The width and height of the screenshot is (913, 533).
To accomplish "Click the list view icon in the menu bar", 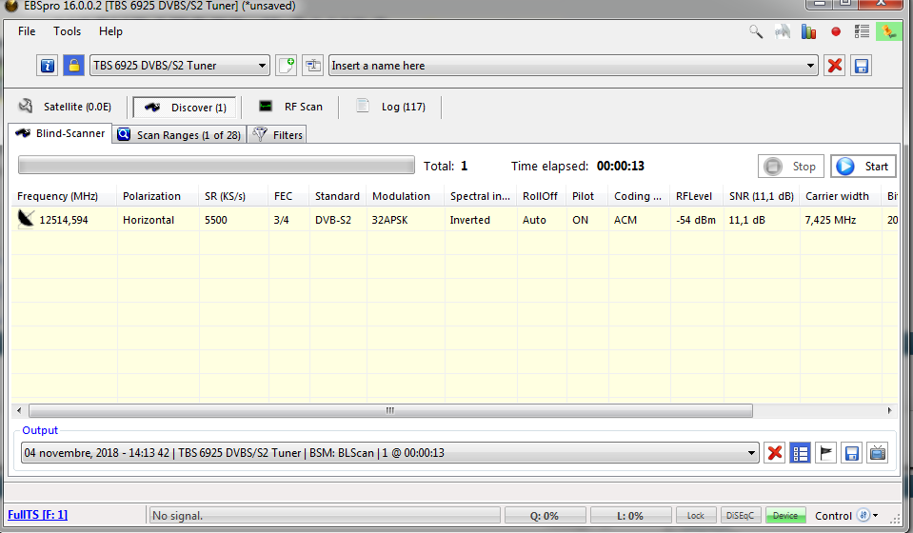I will pyautogui.click(x=862, y=31).
